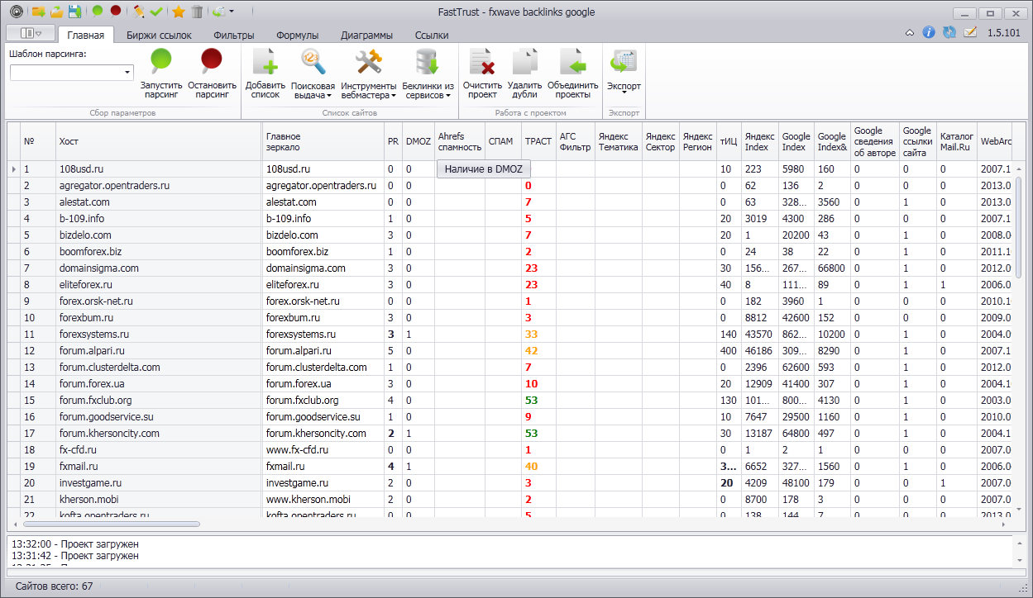Viewport: 1033px width, 598px height.
Task: Click the save project floppy icon
Action: [74, 12]
